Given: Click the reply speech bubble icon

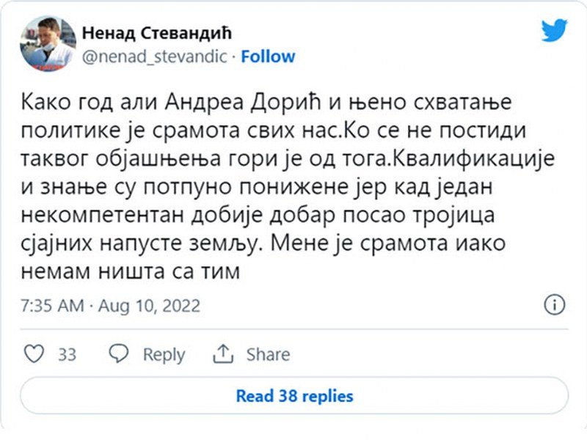Looking at the screenshot, I should pyautogui.click(x=119, y=354).
